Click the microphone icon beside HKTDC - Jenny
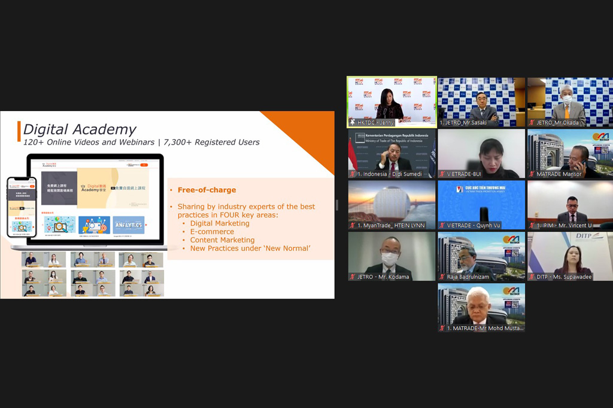 [x=353, y=122]
